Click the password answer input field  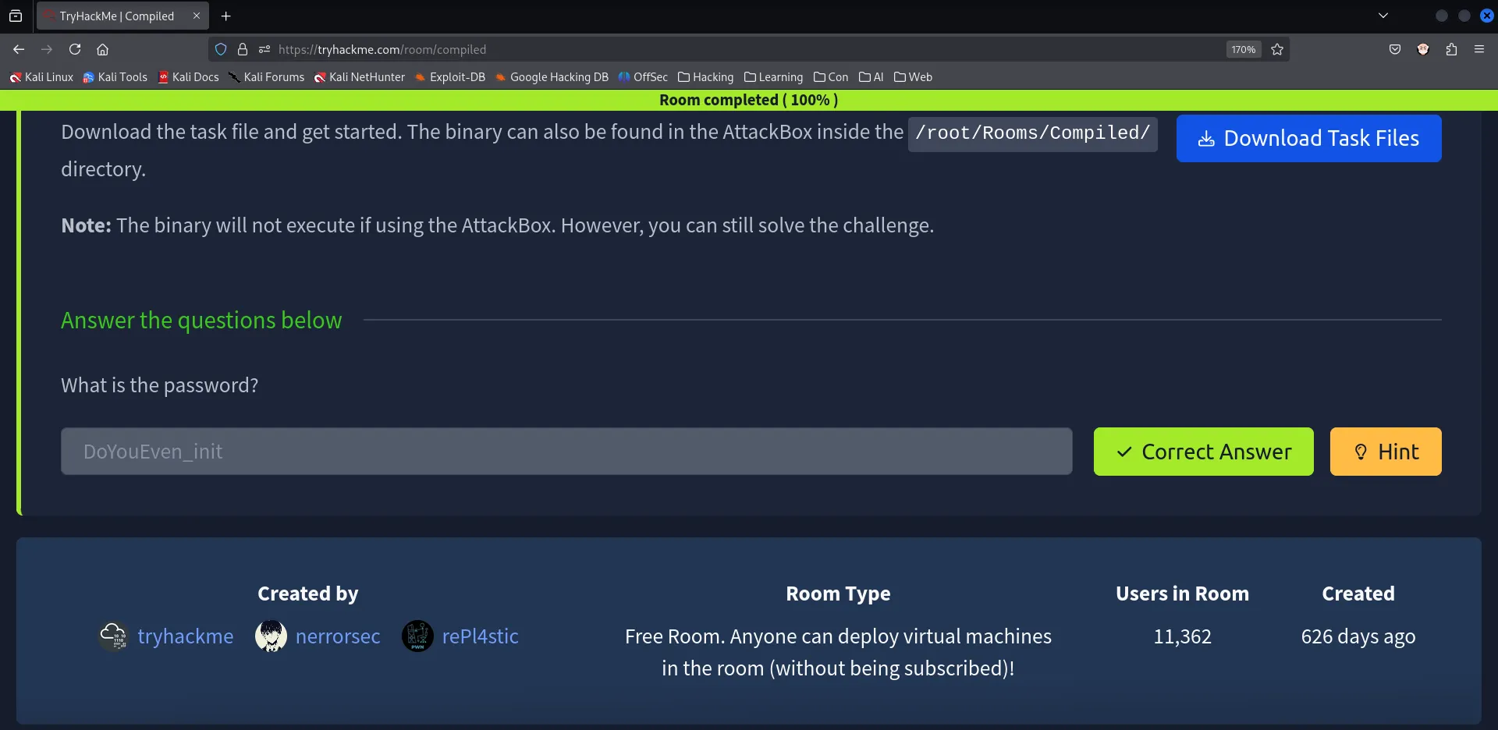tap(566, 452)
